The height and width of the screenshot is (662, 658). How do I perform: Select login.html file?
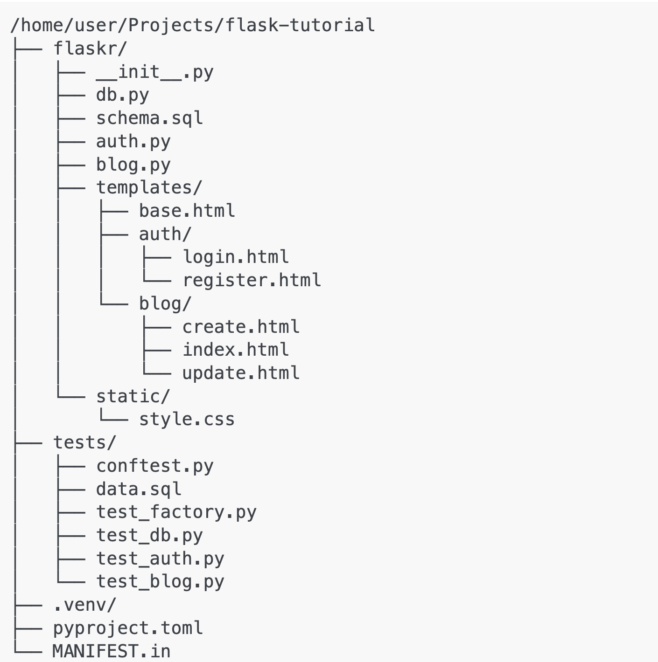tap(236, 257)
